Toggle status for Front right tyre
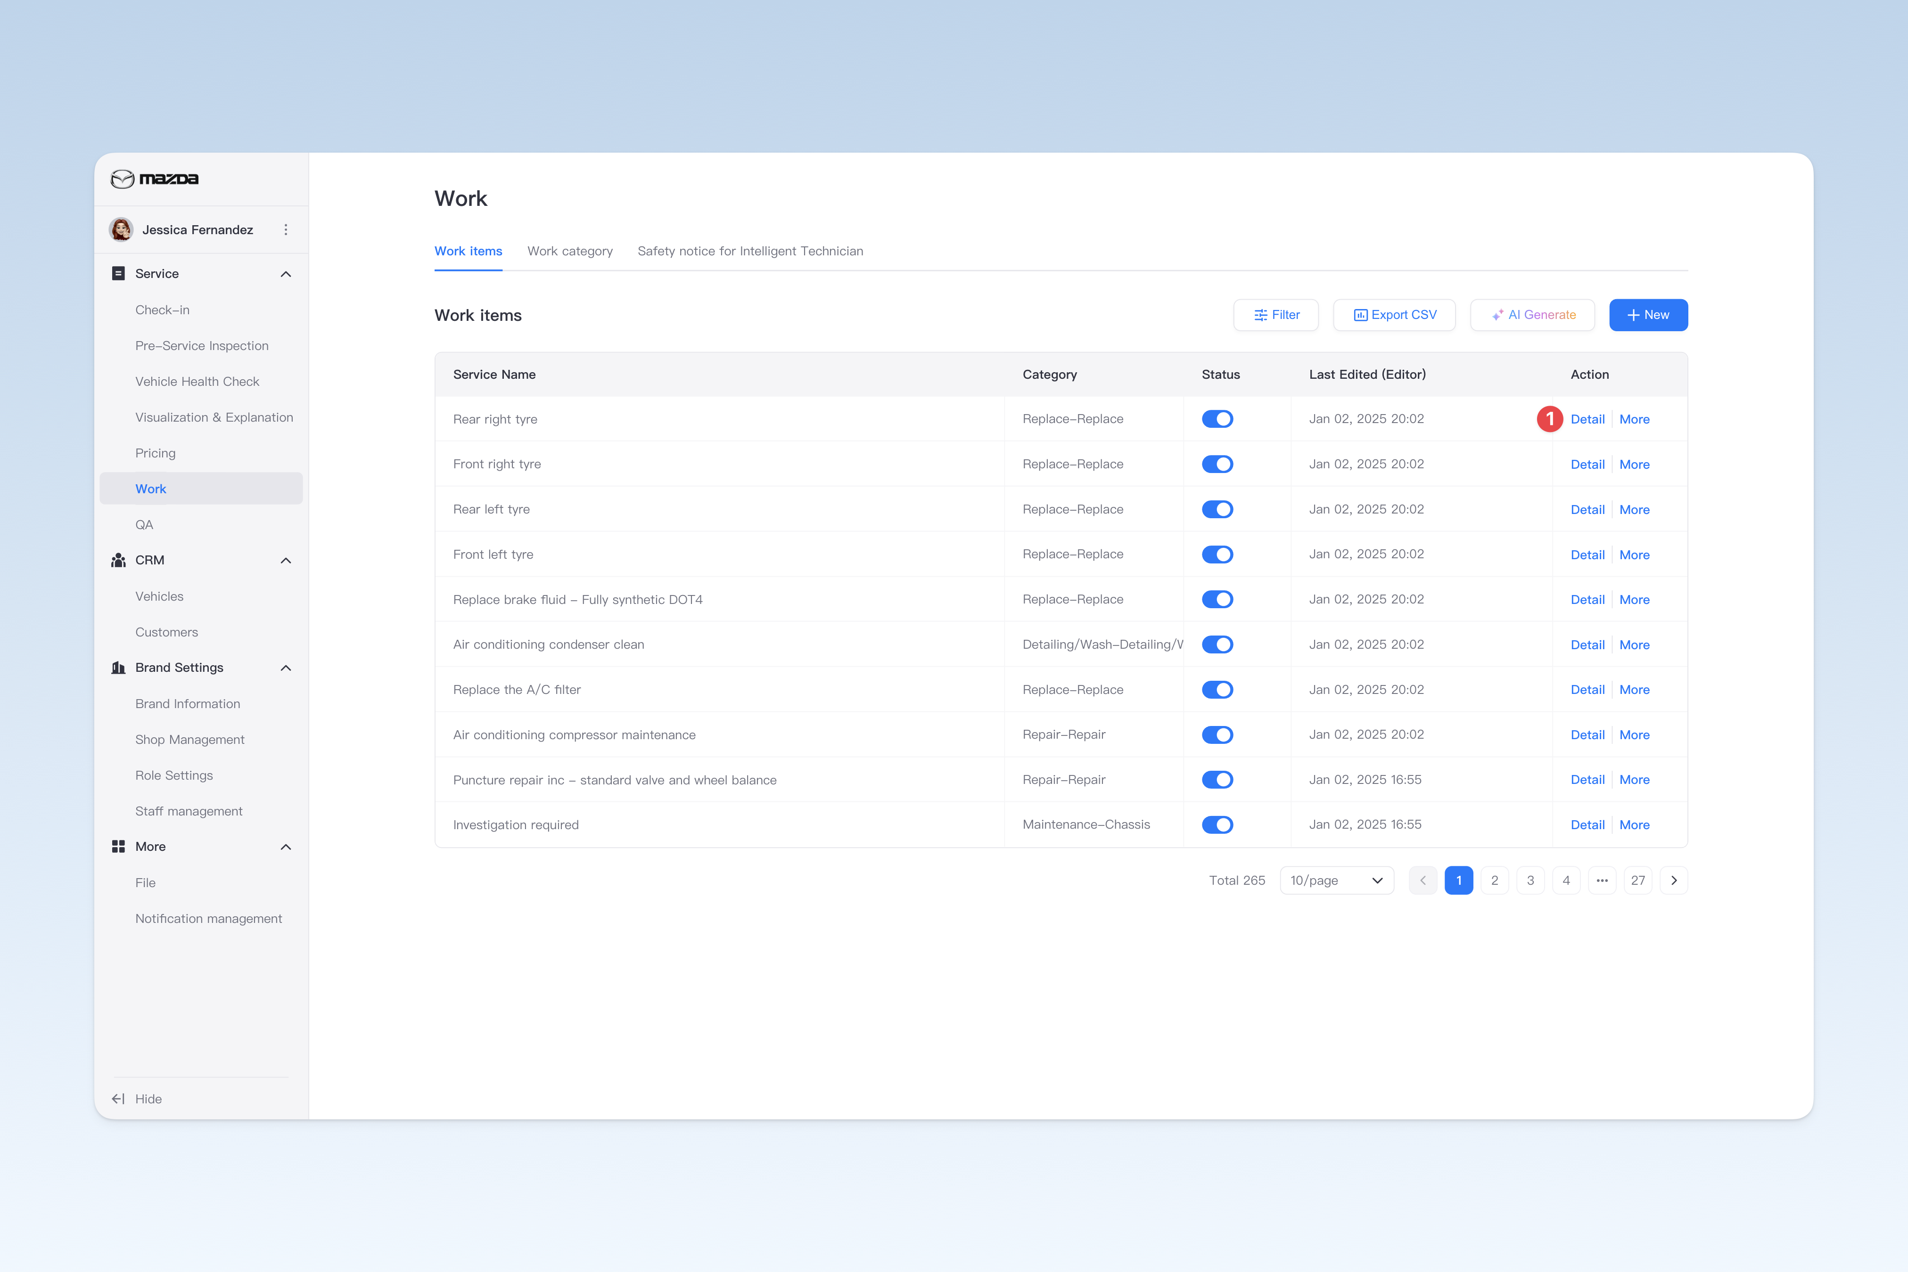 pyautogui.click(x=1217, y=464)
